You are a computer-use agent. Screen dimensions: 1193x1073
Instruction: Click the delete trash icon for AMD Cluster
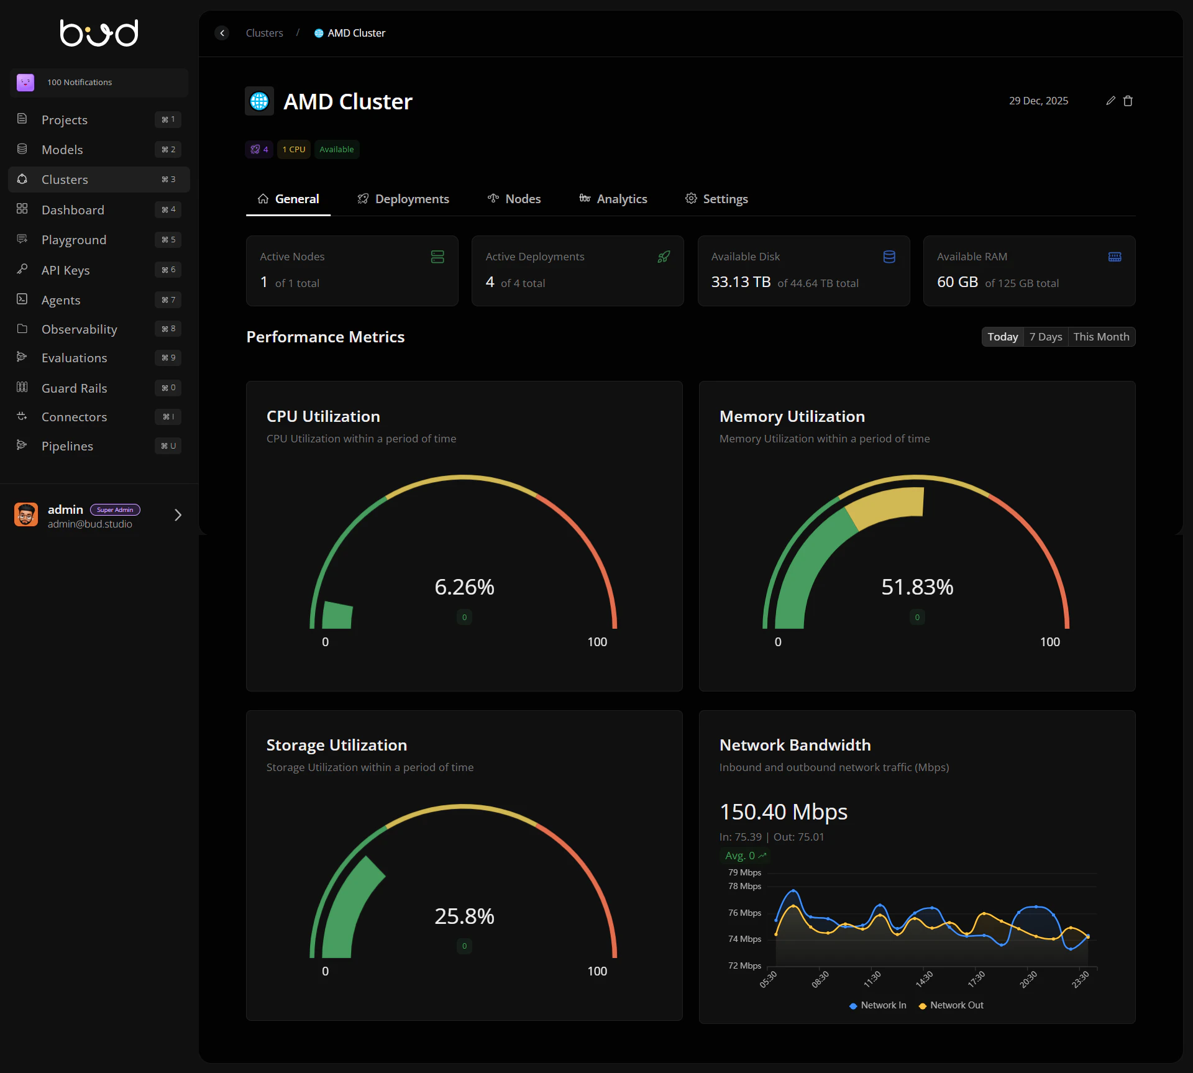(1128, 101)
